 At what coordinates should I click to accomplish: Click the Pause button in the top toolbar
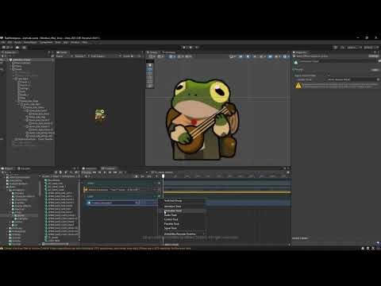[190, 48]
